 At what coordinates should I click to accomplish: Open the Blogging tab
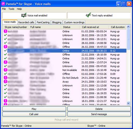[57, 22]
